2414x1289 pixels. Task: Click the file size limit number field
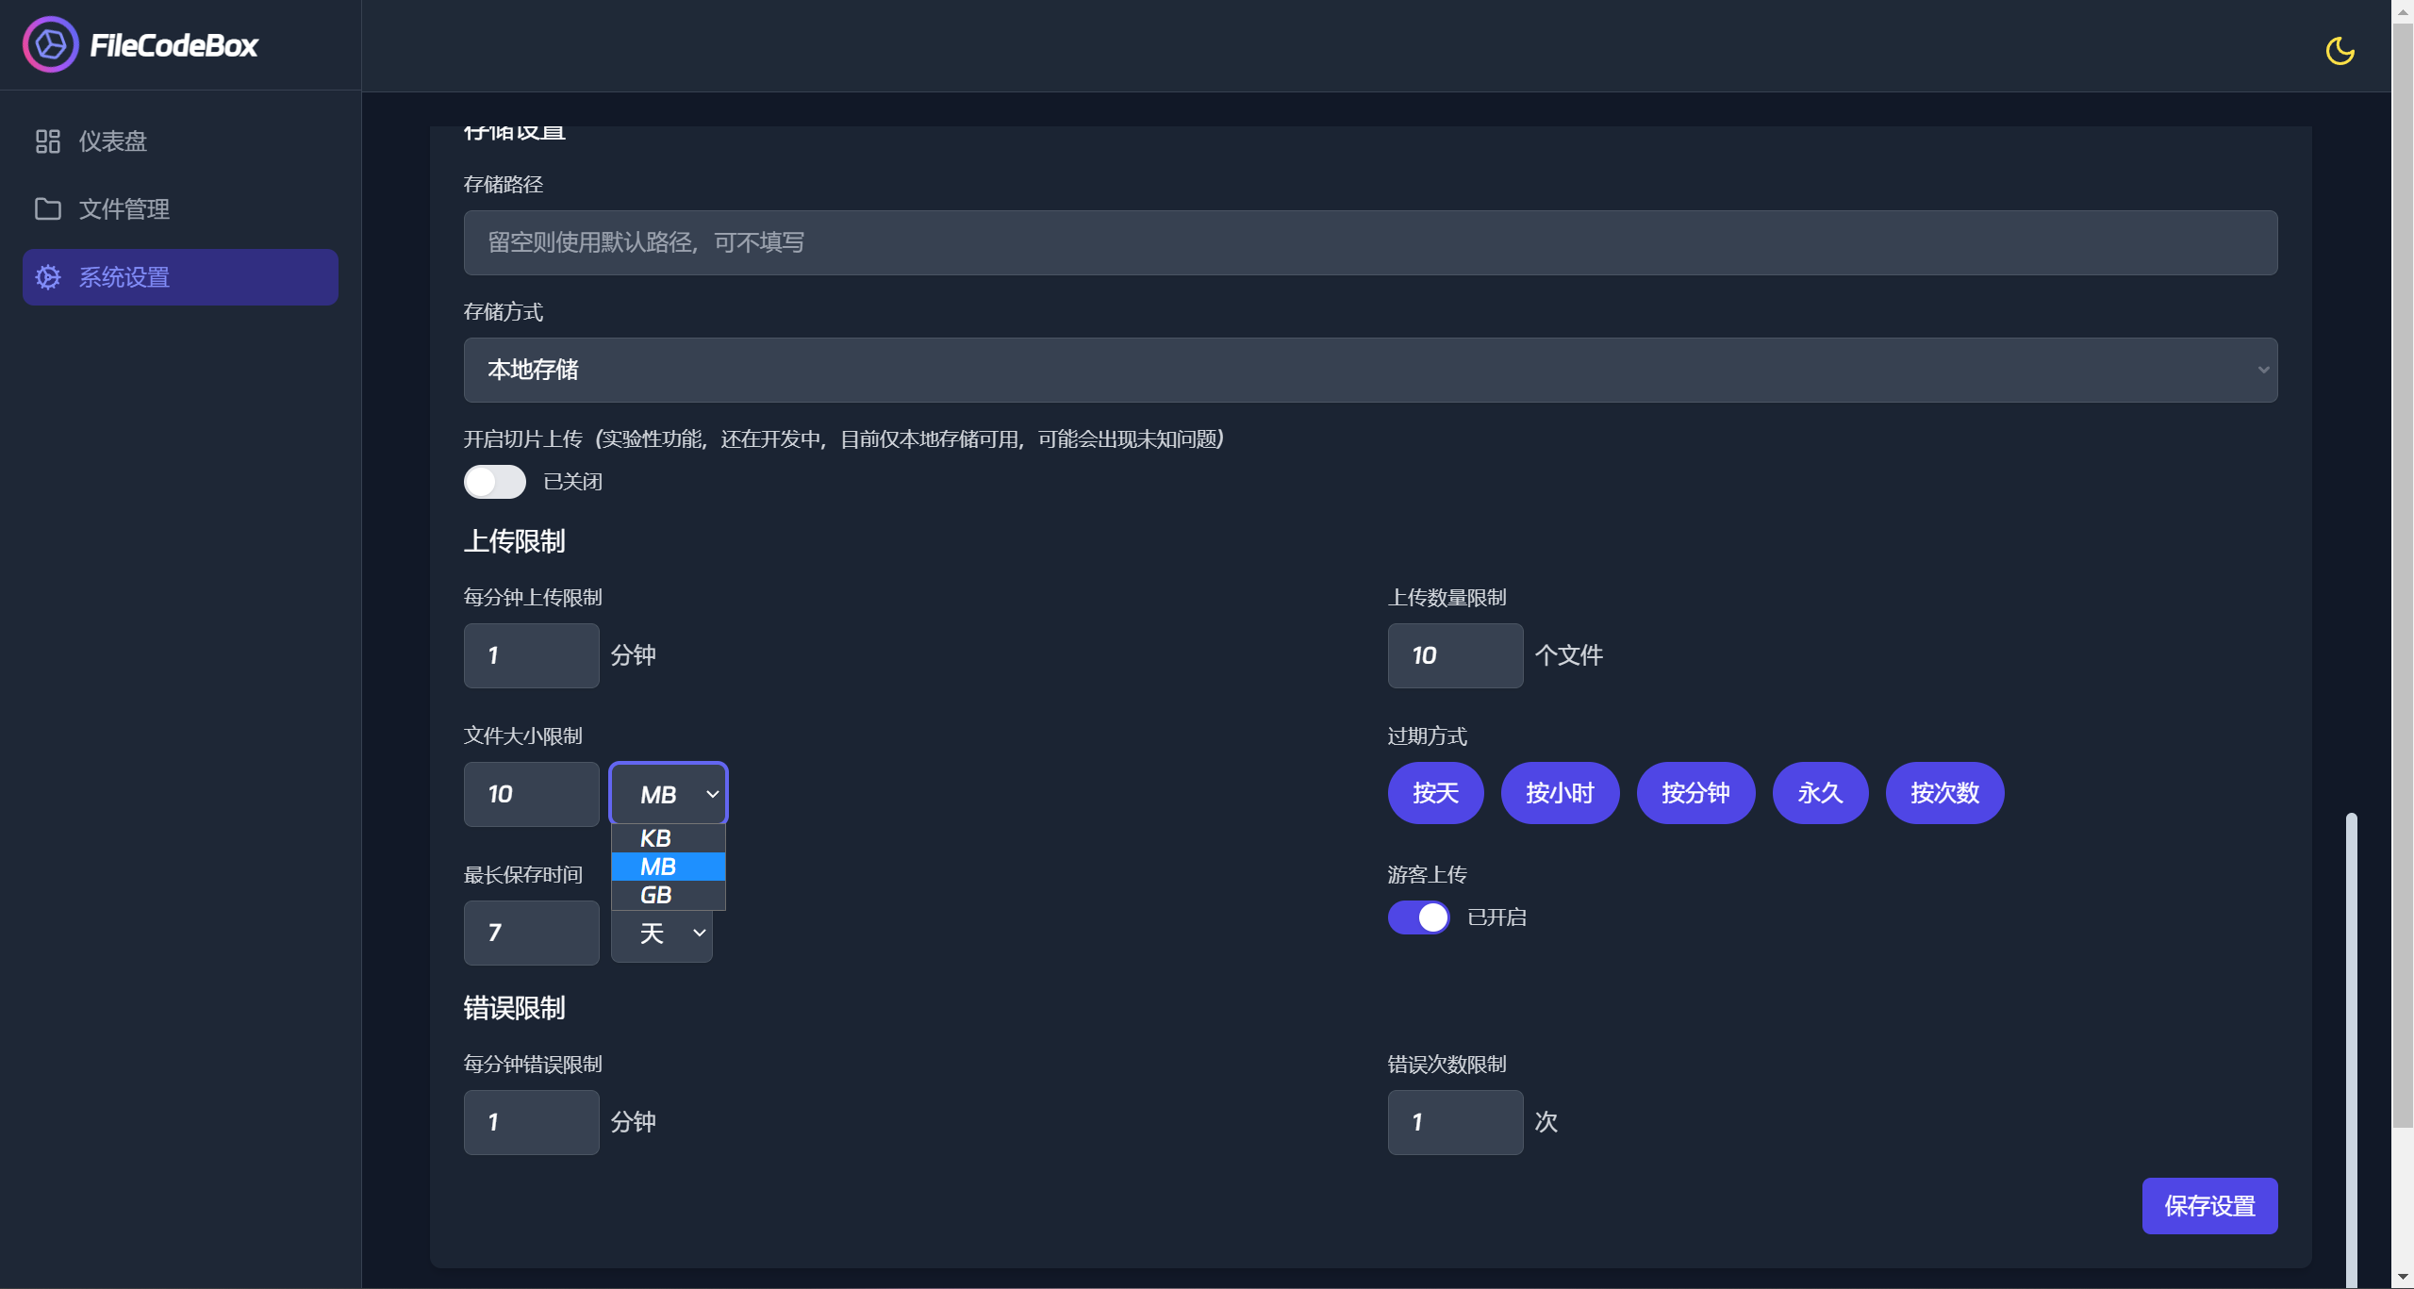(531, 794)
